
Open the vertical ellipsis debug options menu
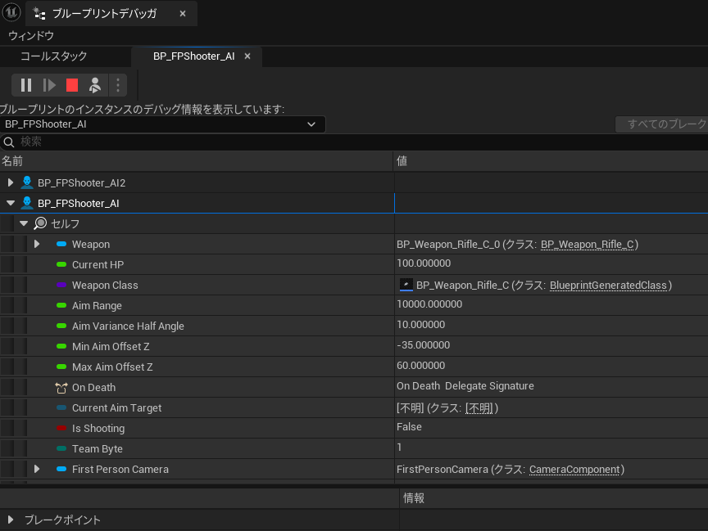pyautogui.click(x=116, y=84)
